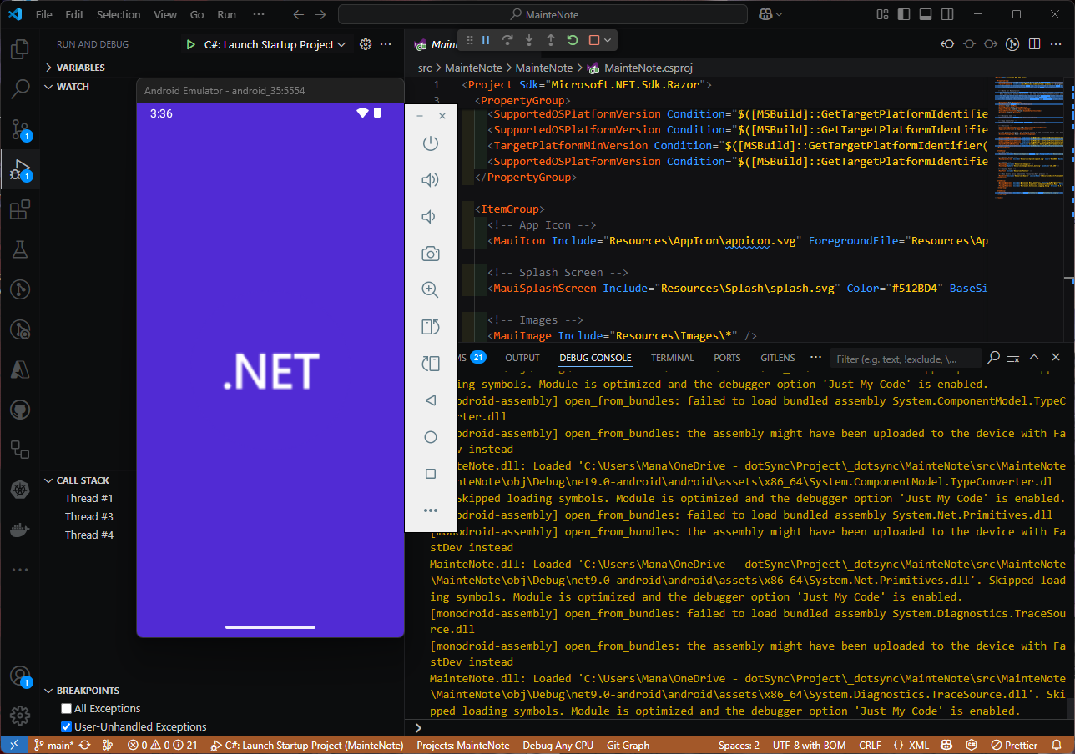Switch to the TERMINAL panel tab
The width and height of the screenshot is (1075, 754).
[x=673, y=358]
